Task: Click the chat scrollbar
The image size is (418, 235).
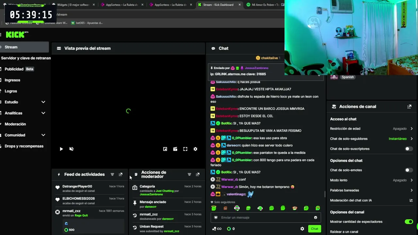Action: (x=325, y=195)
